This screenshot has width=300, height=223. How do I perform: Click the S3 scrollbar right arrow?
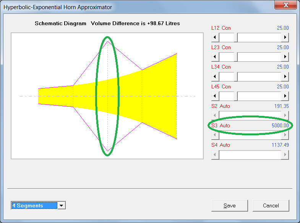285,135
